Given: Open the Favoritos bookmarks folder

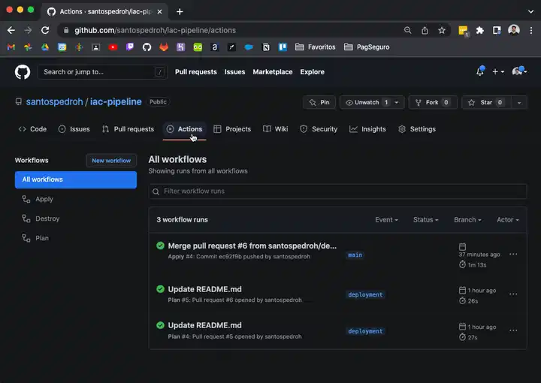Looking at the screenshot, I should click(316, 47).
